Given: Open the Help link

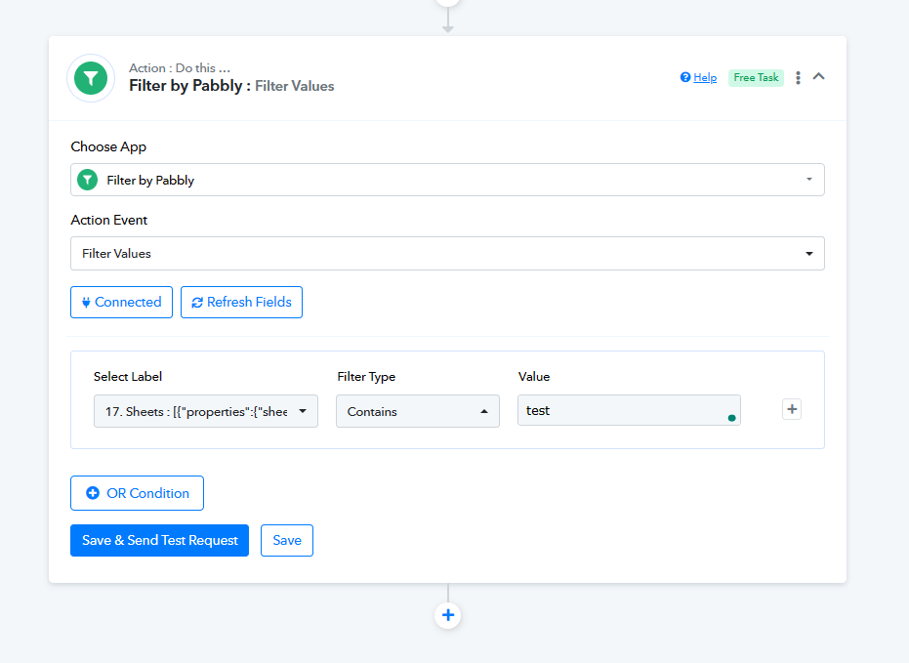Looking at the screenshot, I should pos(698,78).
